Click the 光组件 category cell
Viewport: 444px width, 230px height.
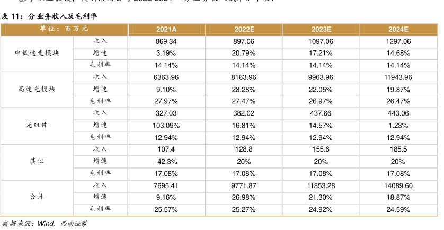[37, 125]
